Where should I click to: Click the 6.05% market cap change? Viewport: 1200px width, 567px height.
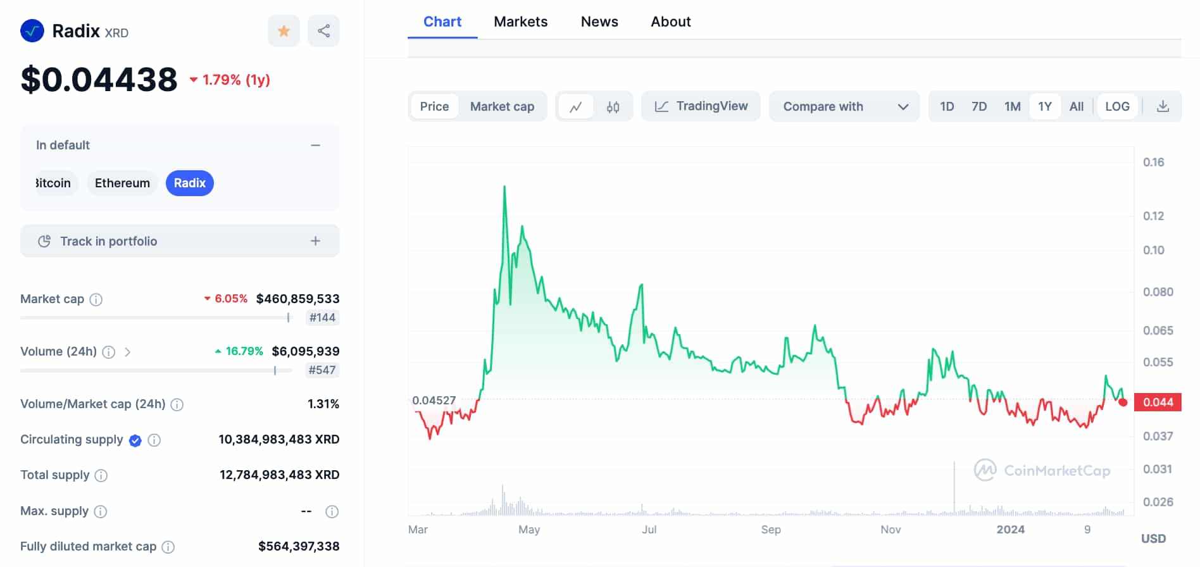(225, 299)
